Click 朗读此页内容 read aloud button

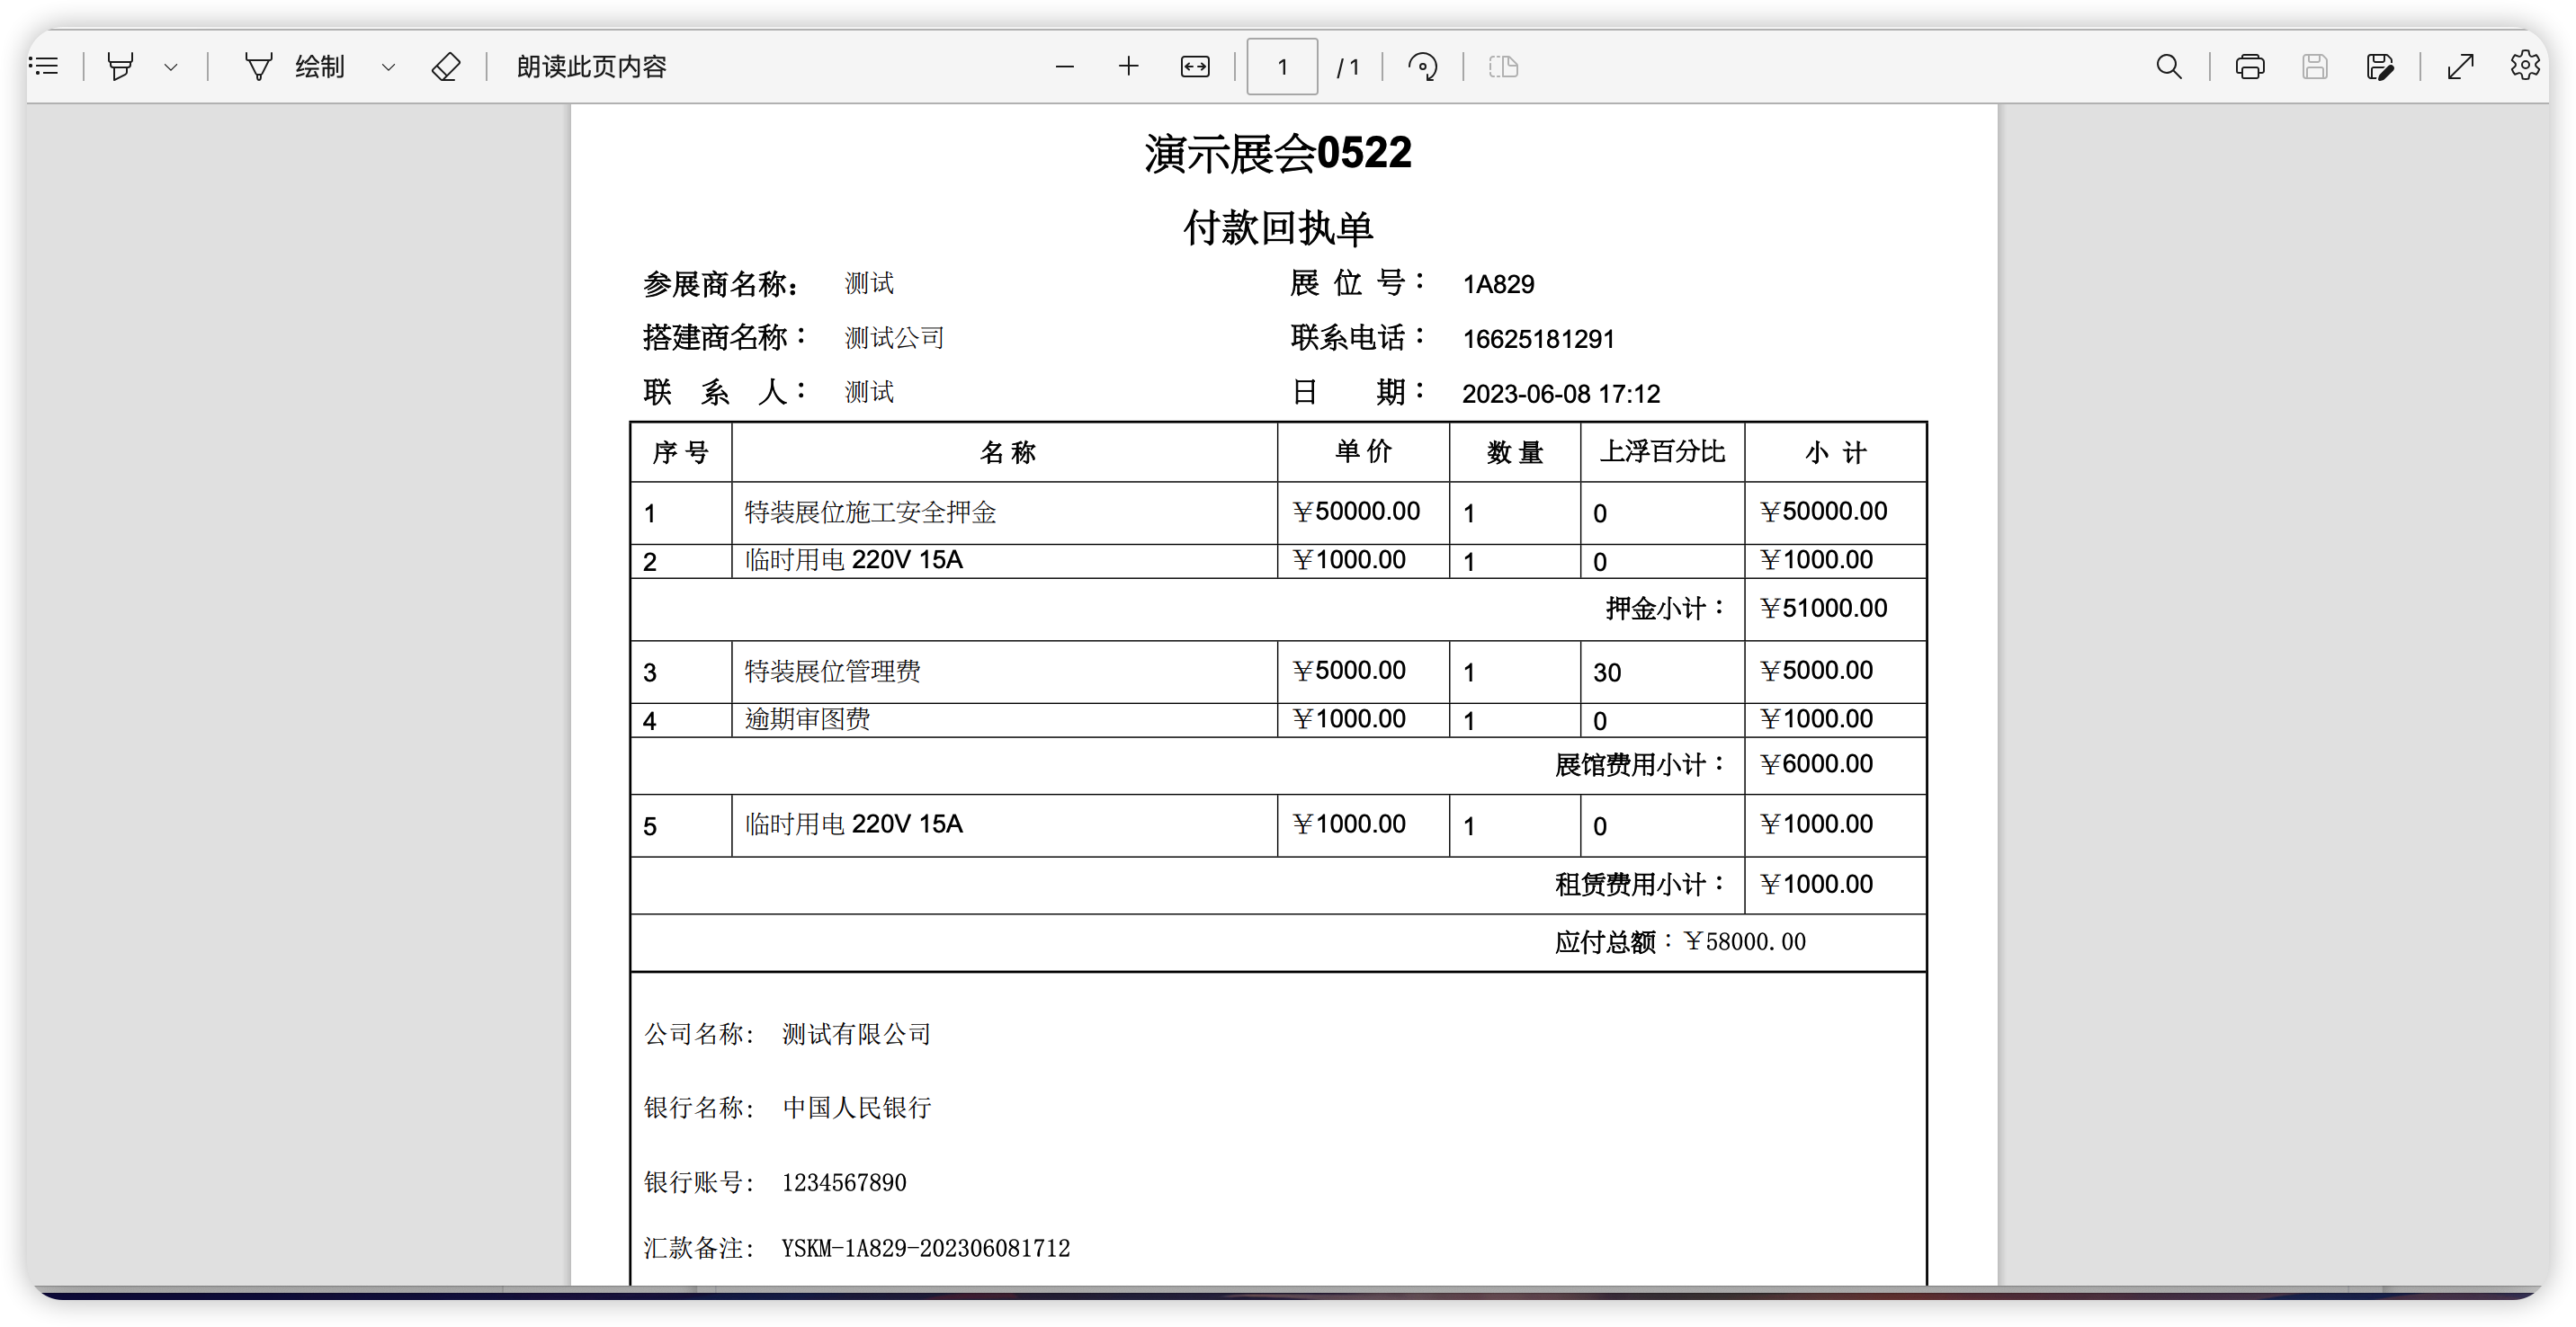[591, 67]
